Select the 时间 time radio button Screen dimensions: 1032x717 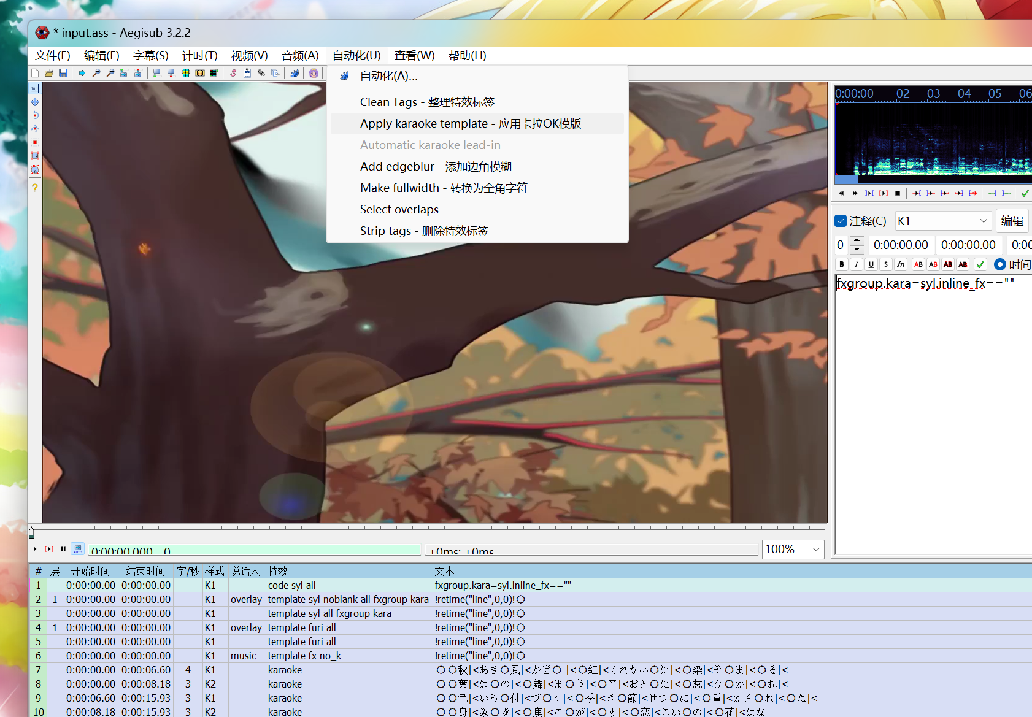1000,264
